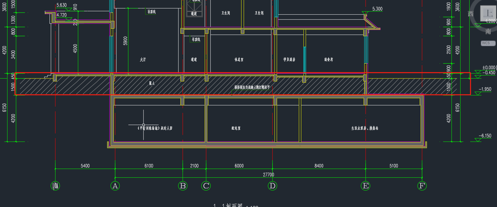Select grid axis bubble D

pyautogui.click(x=272, y=186)
